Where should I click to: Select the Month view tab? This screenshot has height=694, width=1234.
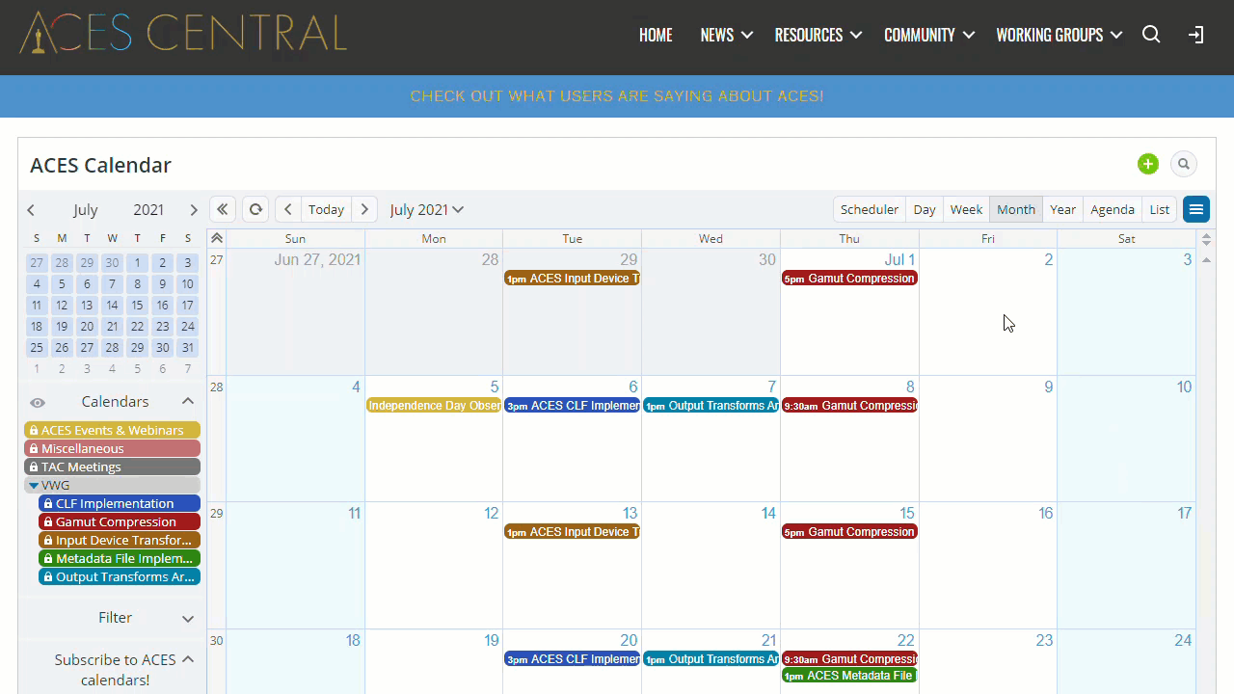click(x=1016, y=209)
